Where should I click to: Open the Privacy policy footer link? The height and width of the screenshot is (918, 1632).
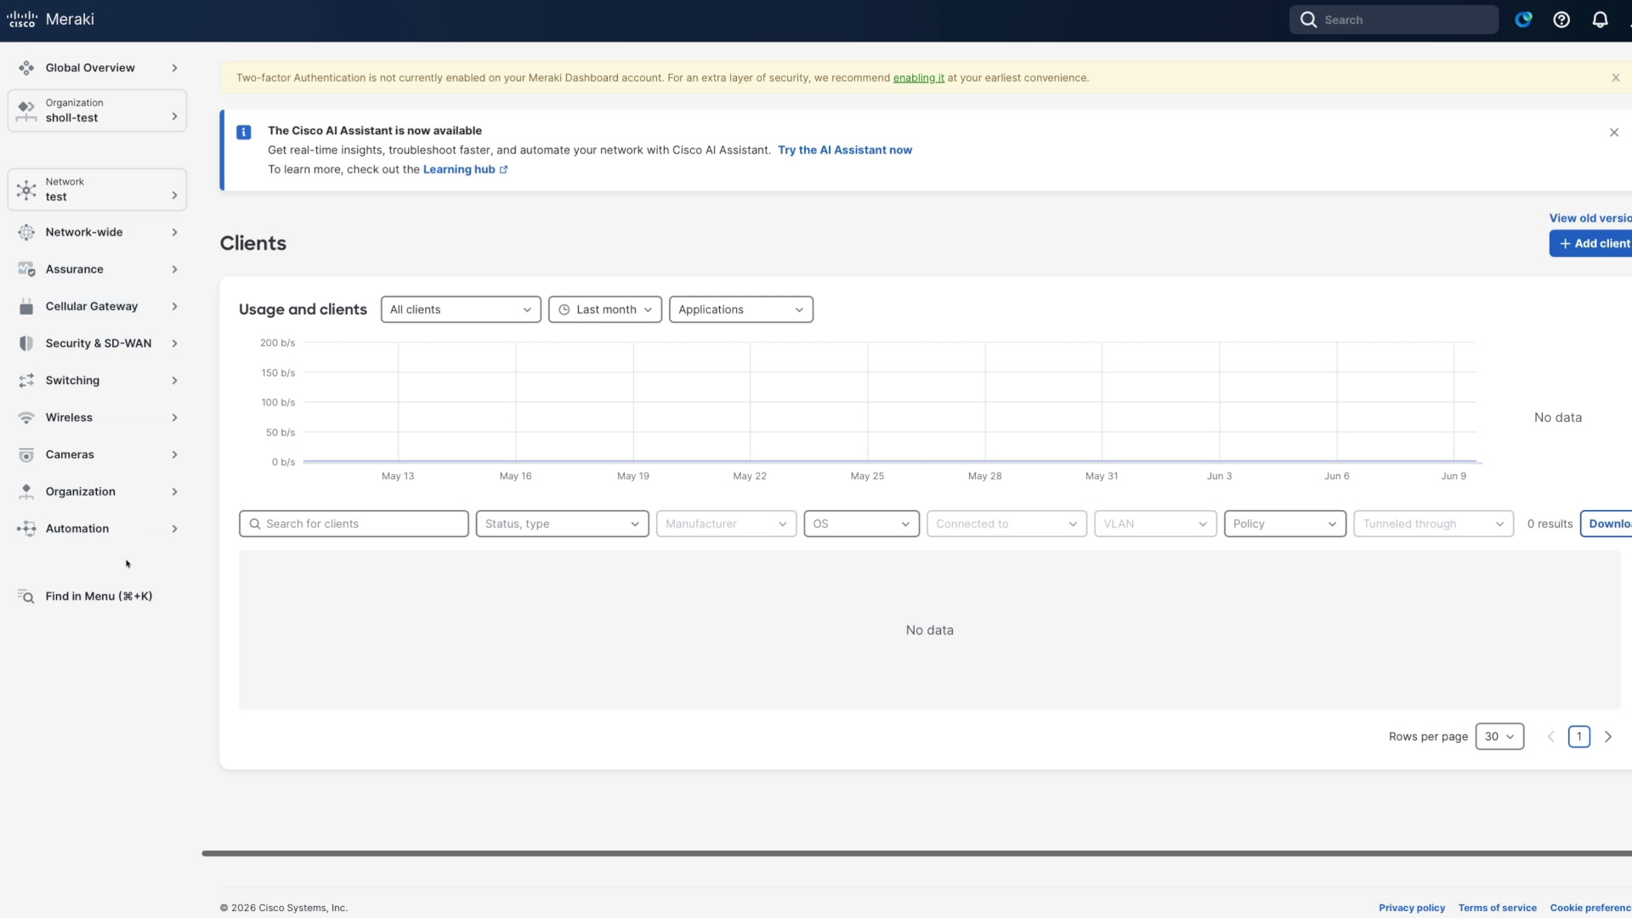pos(1412,908)
